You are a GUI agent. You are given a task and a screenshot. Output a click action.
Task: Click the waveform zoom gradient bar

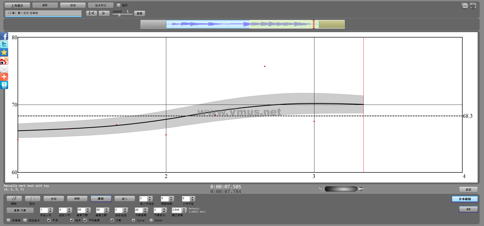coord(341,189)
